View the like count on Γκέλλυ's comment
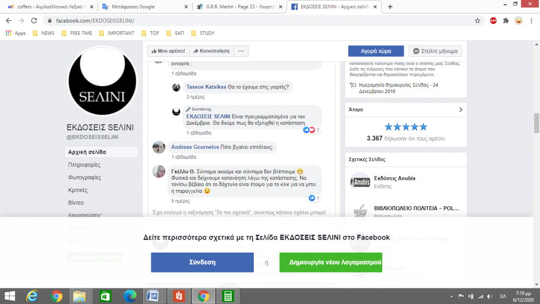Screen dimensions: 540x304 coord(314,198)
